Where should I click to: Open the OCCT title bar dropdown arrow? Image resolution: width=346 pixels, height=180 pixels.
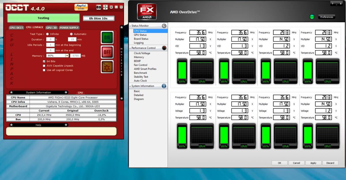click(111, 7)
